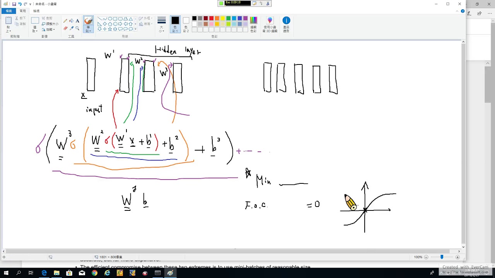Choose the oval shape in the shapes gallery
495x278 pixels.
click(110, 19)
